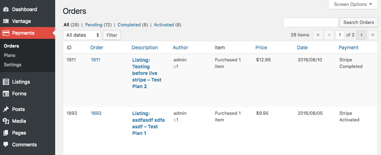Click the order search text field
The width and height of the screenshot is (381, 155).
[x=311, y=22]
